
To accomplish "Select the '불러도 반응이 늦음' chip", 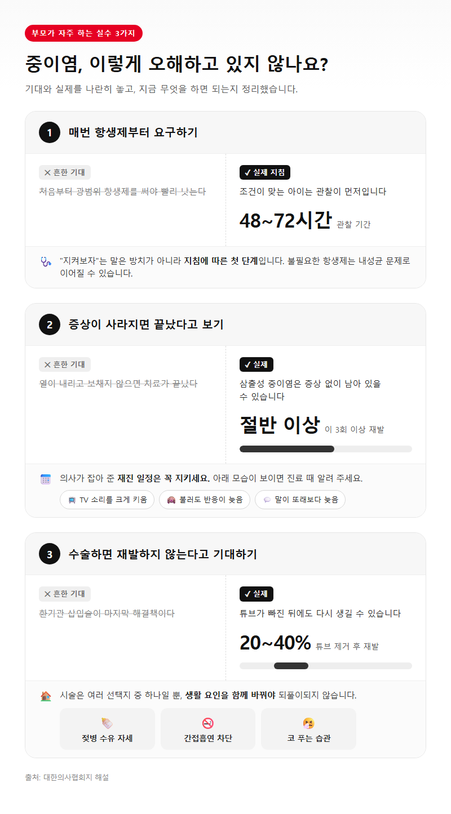I will (205, 500).
